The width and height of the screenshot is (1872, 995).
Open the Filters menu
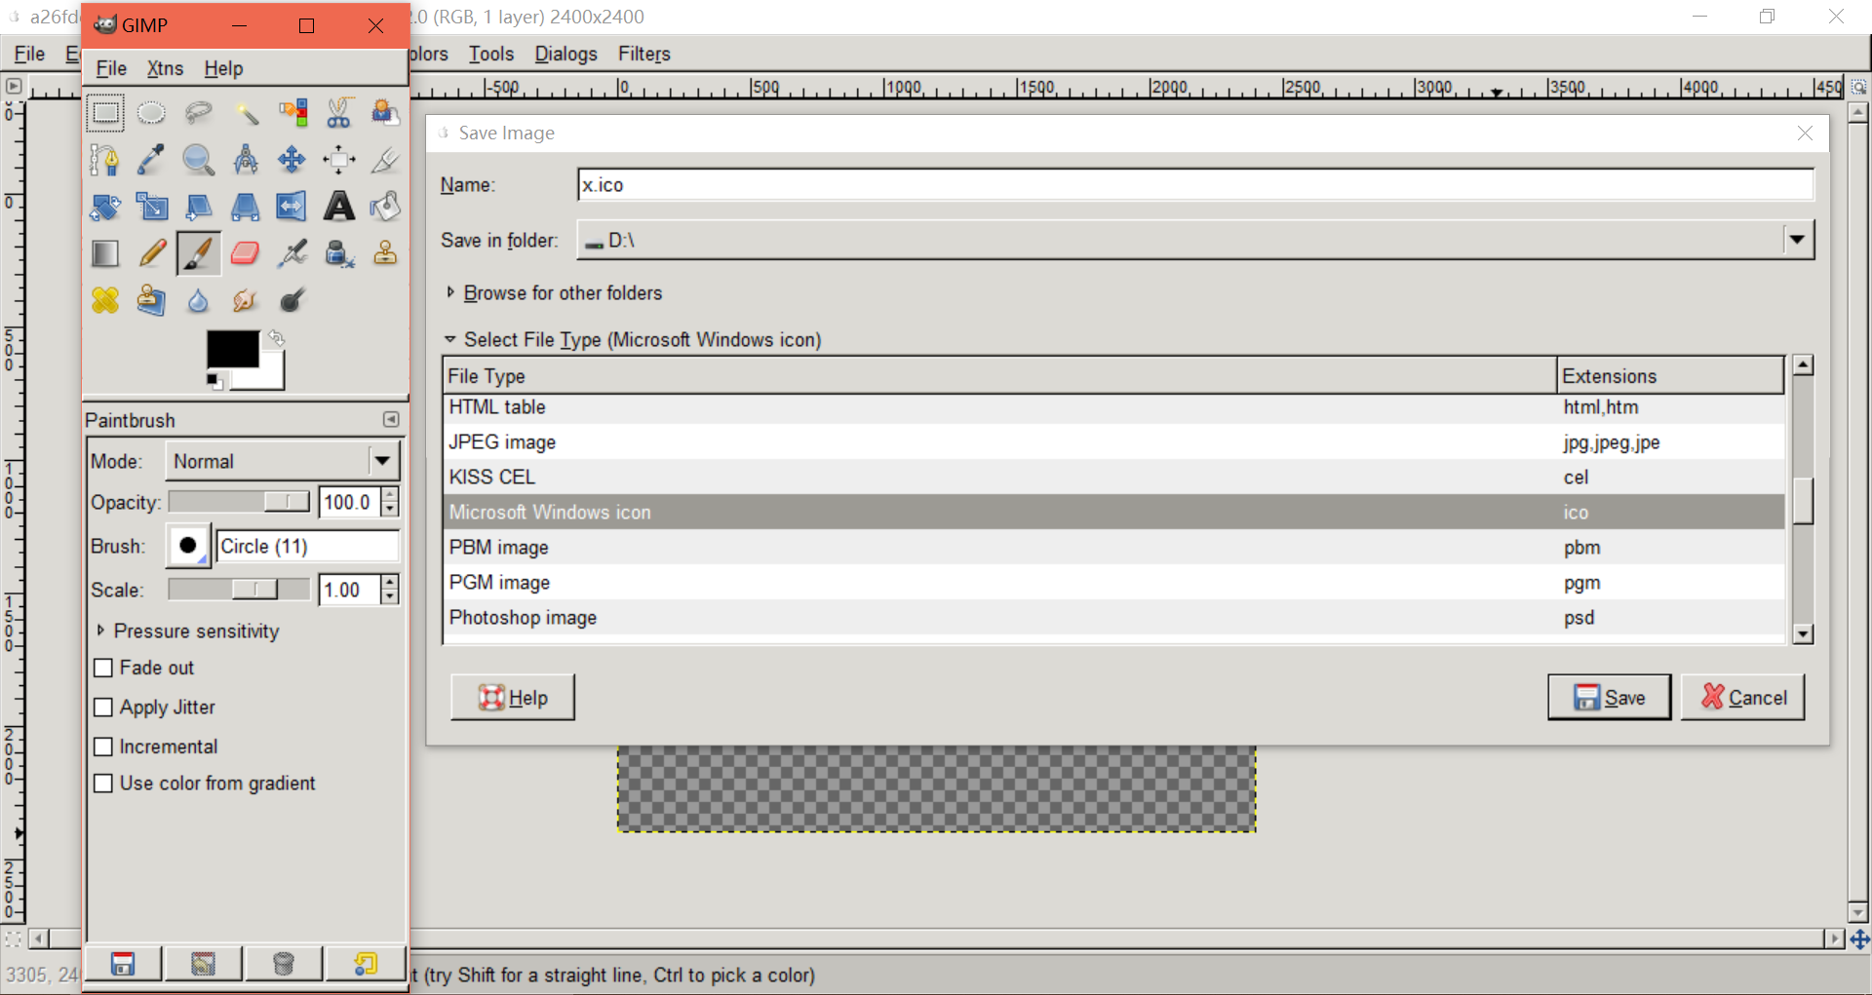point(643,54)
